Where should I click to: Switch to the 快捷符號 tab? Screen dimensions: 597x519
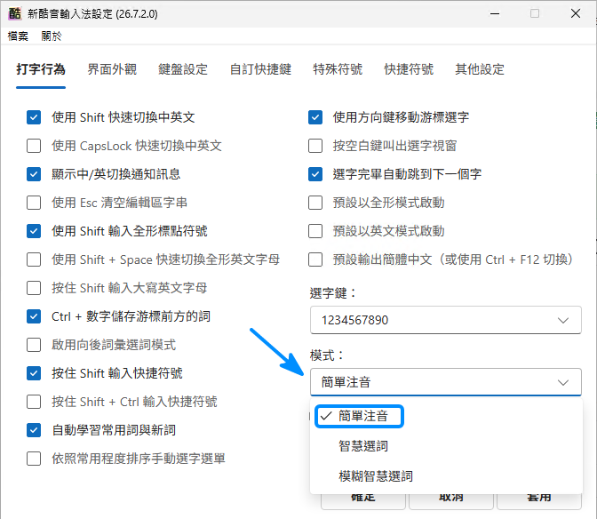click(409, 69)
